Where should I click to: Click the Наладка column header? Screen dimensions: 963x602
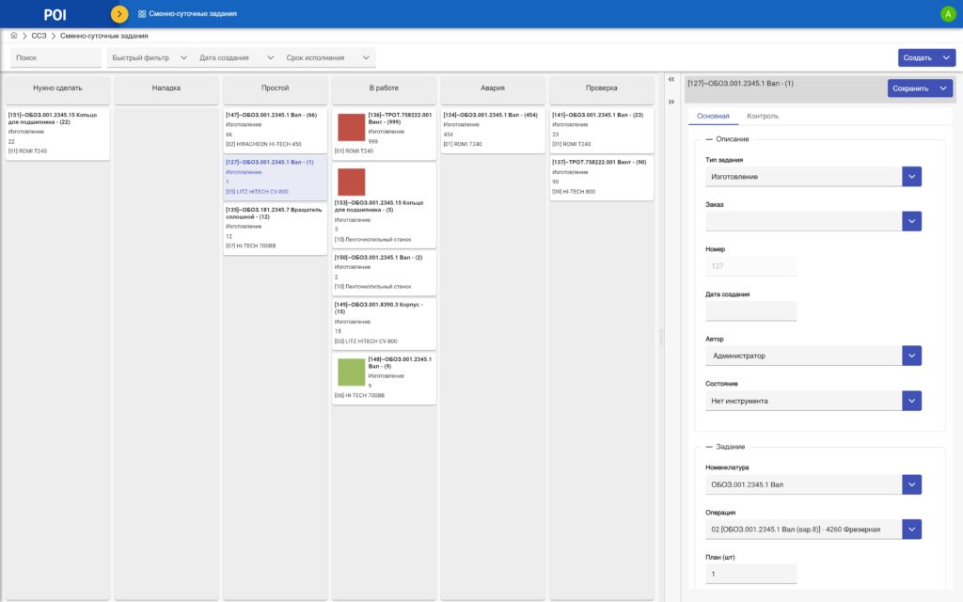point(166,88)
